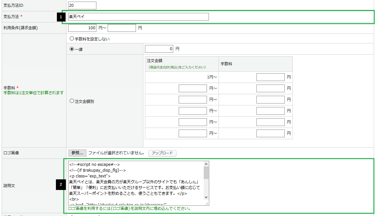The height and width of the screenshot is (216, 376).
Task: Click the 説明文 textarea scrollbar up arrow
Action: (x=206, y=164)
